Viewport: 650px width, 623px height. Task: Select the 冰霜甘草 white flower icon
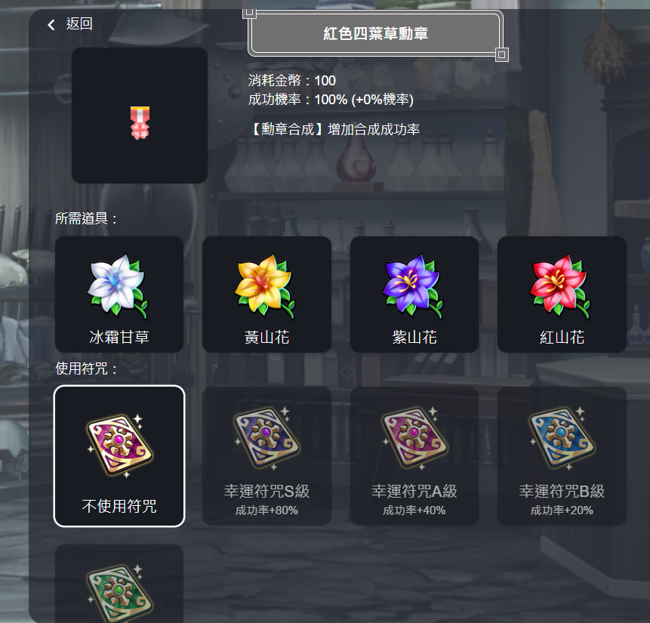117,286
